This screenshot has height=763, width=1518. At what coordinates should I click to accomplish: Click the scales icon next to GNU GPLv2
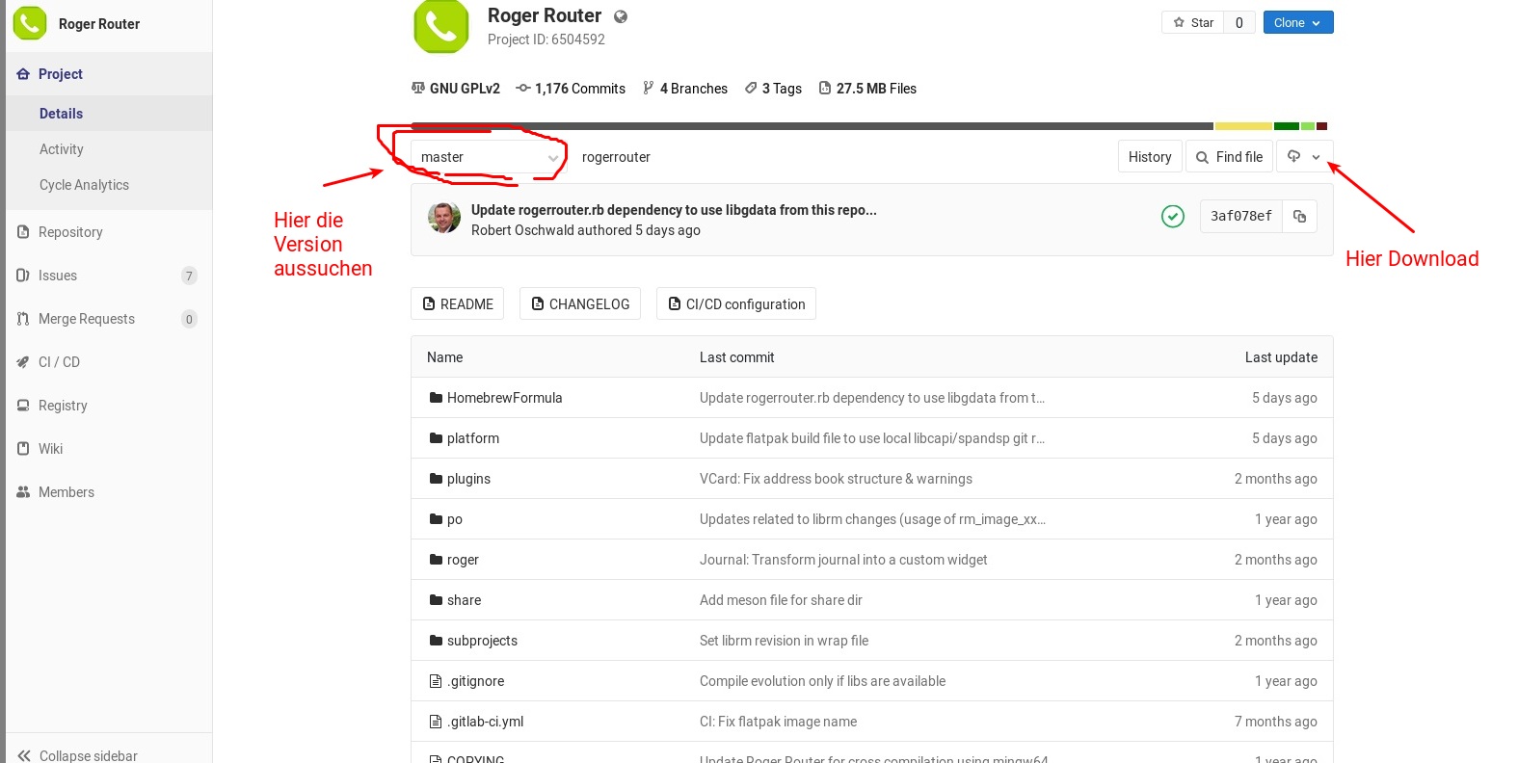point(418,88)
